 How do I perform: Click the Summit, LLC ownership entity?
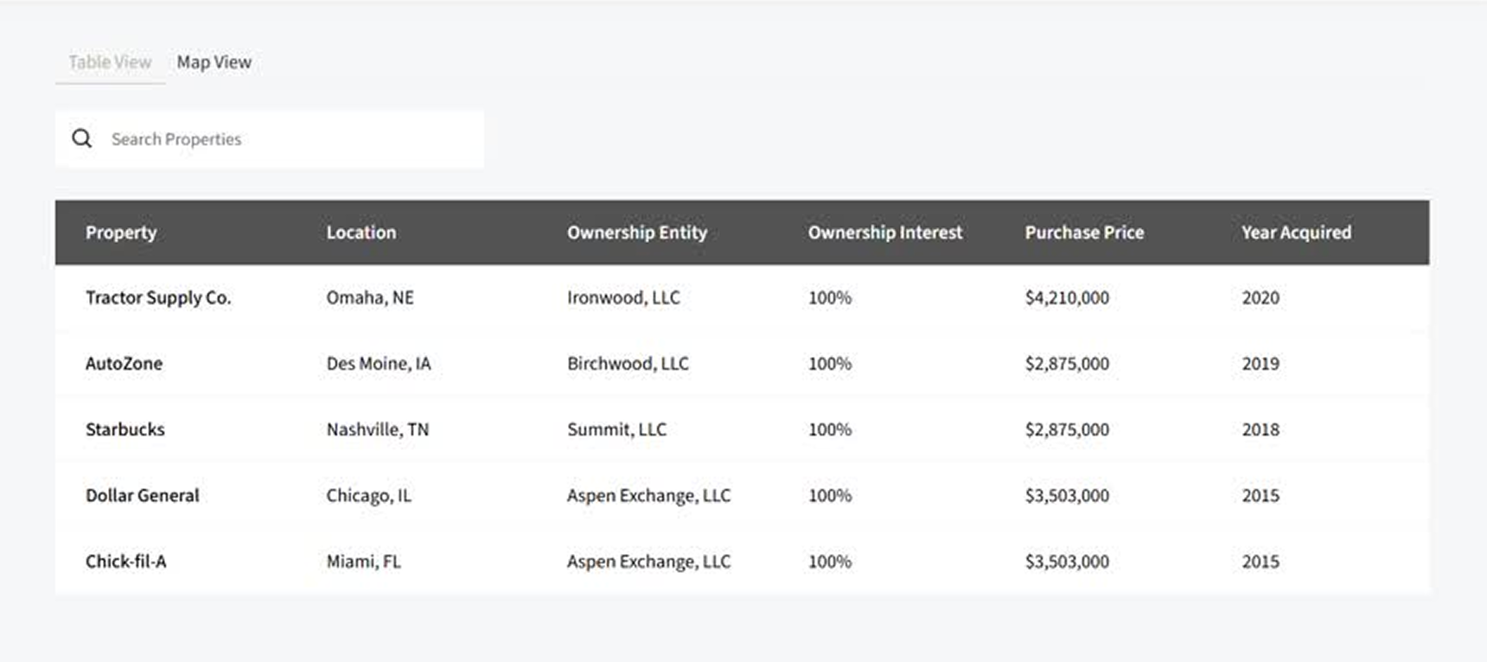pos(617,430)
